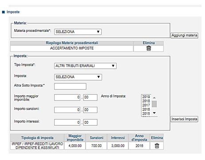Click the Inserisci Imposta button

(x=184, y=119)
